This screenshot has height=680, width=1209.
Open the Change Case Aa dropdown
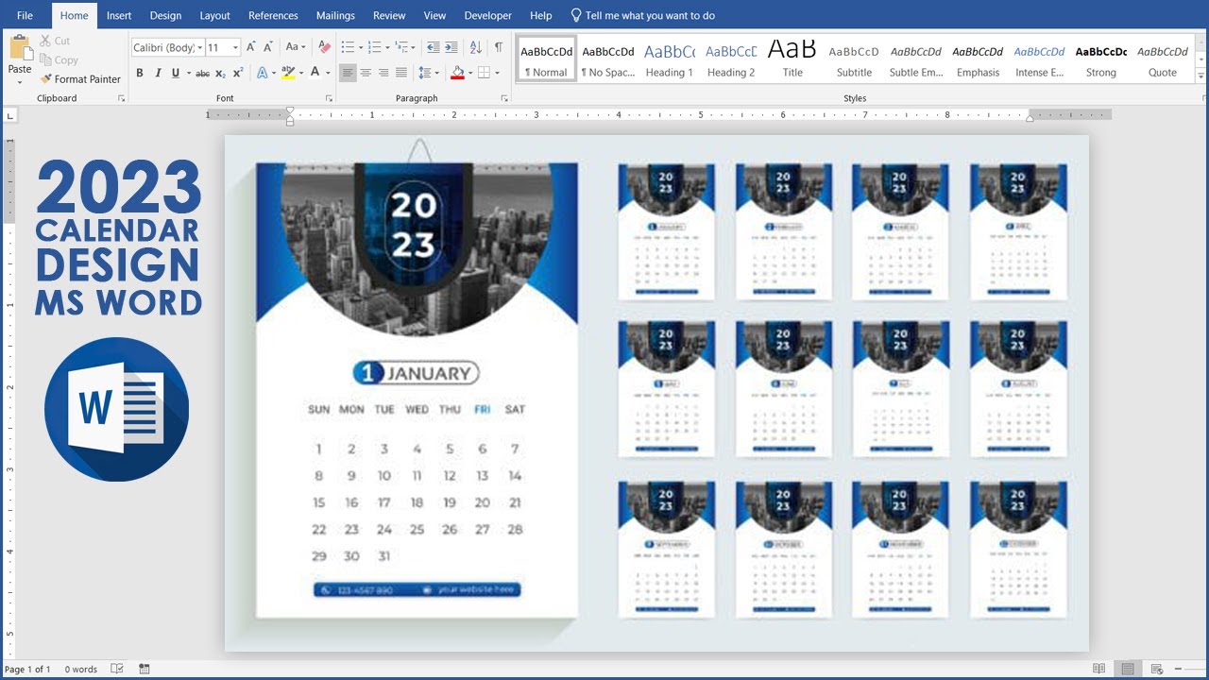297,47
